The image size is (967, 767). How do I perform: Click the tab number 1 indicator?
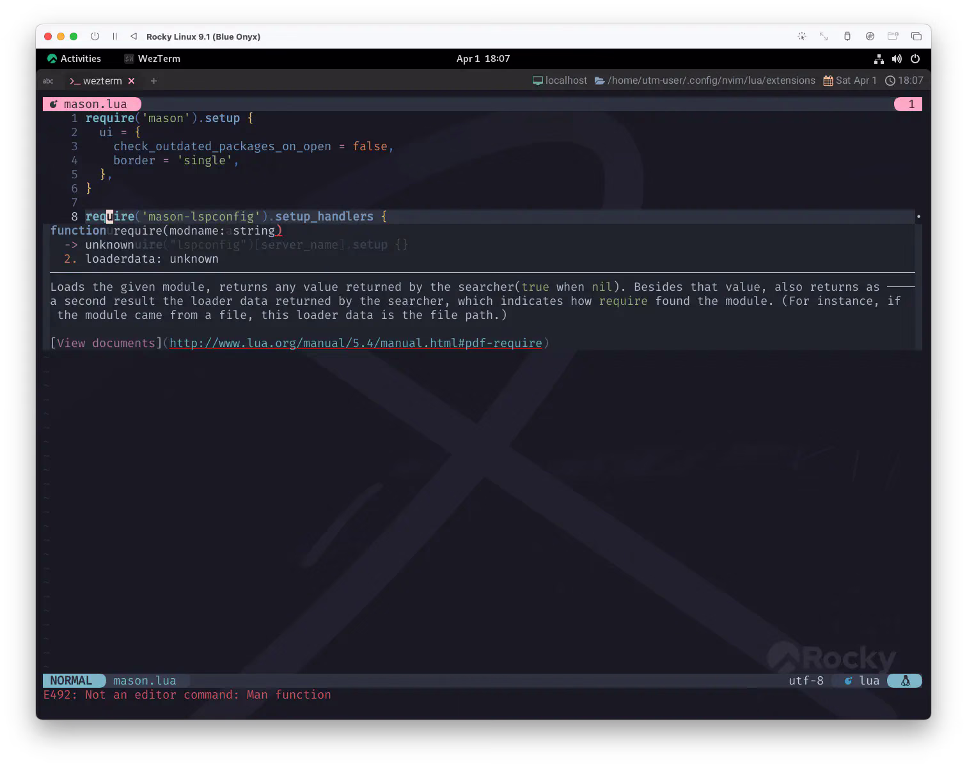(908, 104)
